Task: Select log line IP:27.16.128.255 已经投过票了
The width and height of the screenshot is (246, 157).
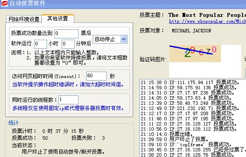Action: click(x=193, y=150)
